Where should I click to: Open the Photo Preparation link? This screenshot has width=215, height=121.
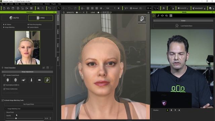10,68
